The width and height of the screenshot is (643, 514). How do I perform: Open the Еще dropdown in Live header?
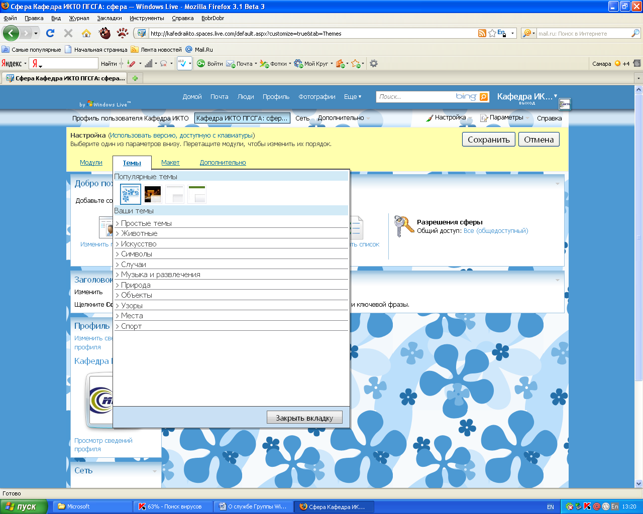click(353, 97)
